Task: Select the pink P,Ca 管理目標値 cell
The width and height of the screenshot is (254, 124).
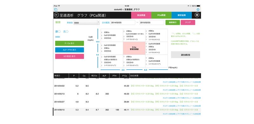Action: (134, 48)
